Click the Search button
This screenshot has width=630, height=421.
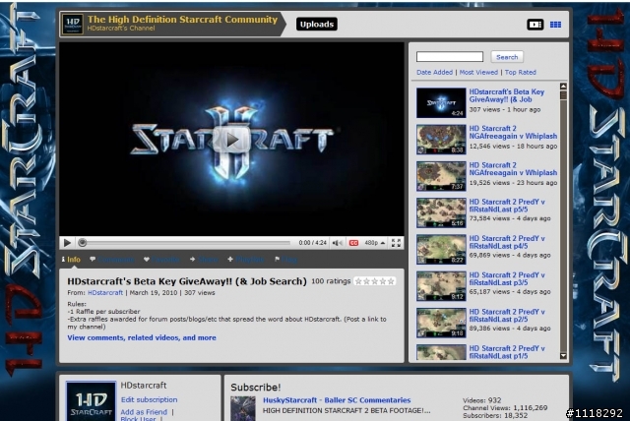(507, 57)
